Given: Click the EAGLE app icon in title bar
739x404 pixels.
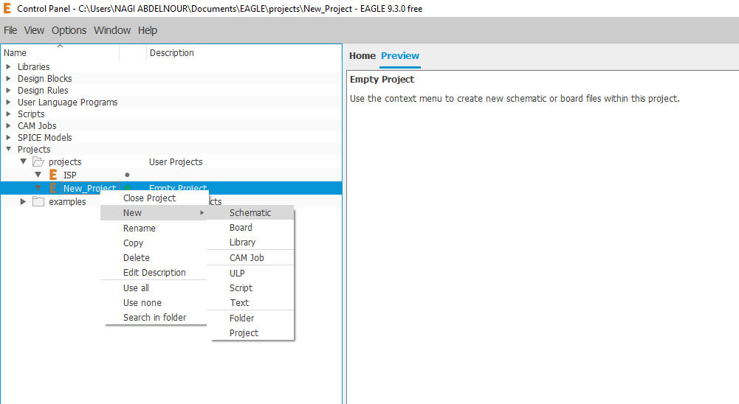Looking at the screenshot, I should tap(7, 8).
